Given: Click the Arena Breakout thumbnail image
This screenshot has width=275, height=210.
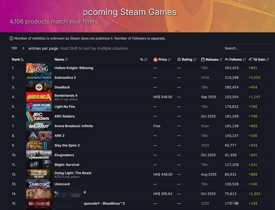Looking at the screenshot, I should tap(39, 126).
